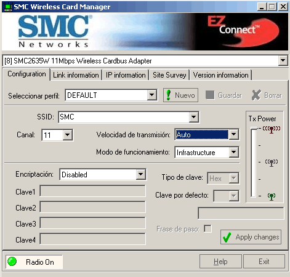The image size is (290, 277).
Task: Click the SMC Networks logo
Action: [x=54, y=31]
